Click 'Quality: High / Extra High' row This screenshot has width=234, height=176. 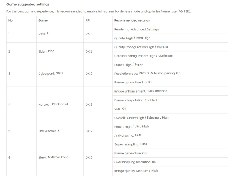(170, 38)
